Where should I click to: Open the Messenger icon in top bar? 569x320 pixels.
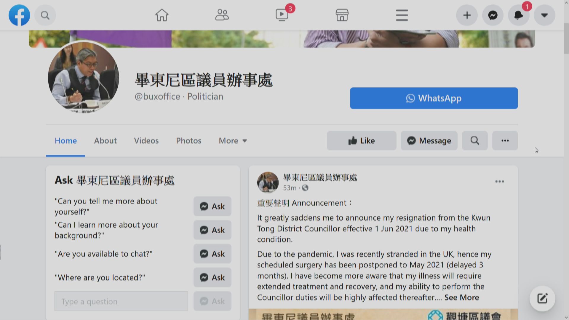493,15
